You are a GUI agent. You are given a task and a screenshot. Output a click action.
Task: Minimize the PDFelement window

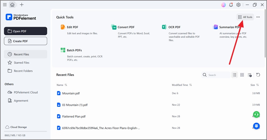[x=247, y=5]
